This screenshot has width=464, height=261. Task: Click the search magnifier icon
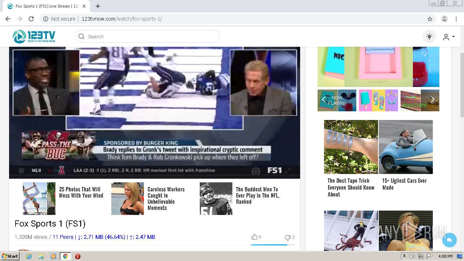pyautogui.click(x=82, y=36)
